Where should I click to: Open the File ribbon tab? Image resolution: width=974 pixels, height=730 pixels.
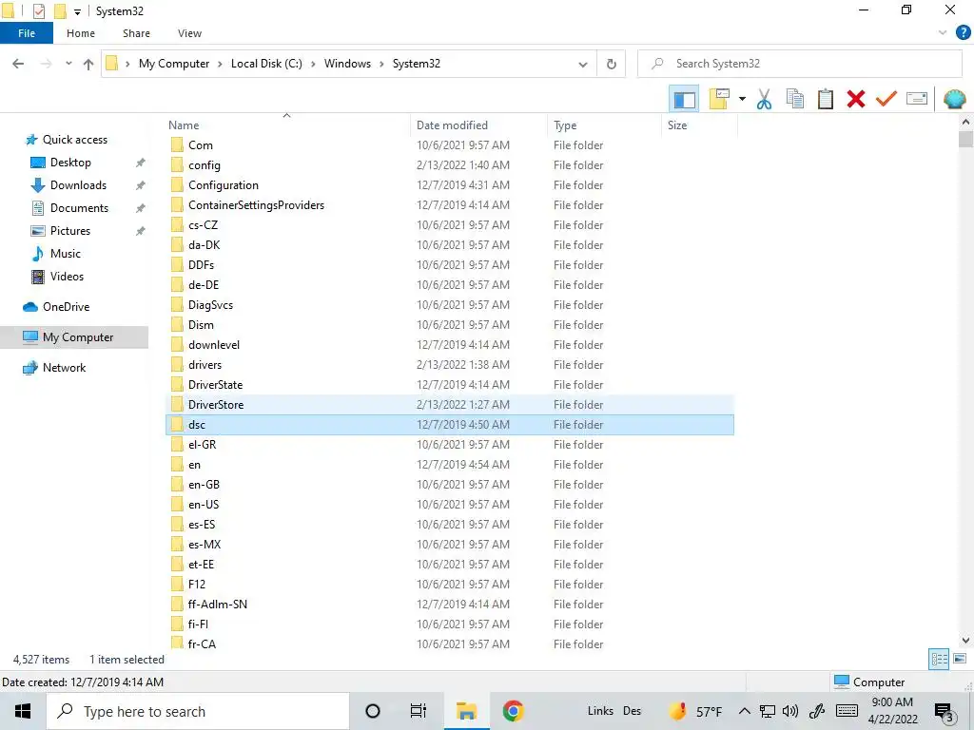tap(27, 33)
